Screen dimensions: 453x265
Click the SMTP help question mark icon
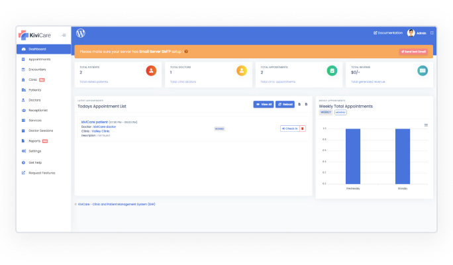pos(186,52)
